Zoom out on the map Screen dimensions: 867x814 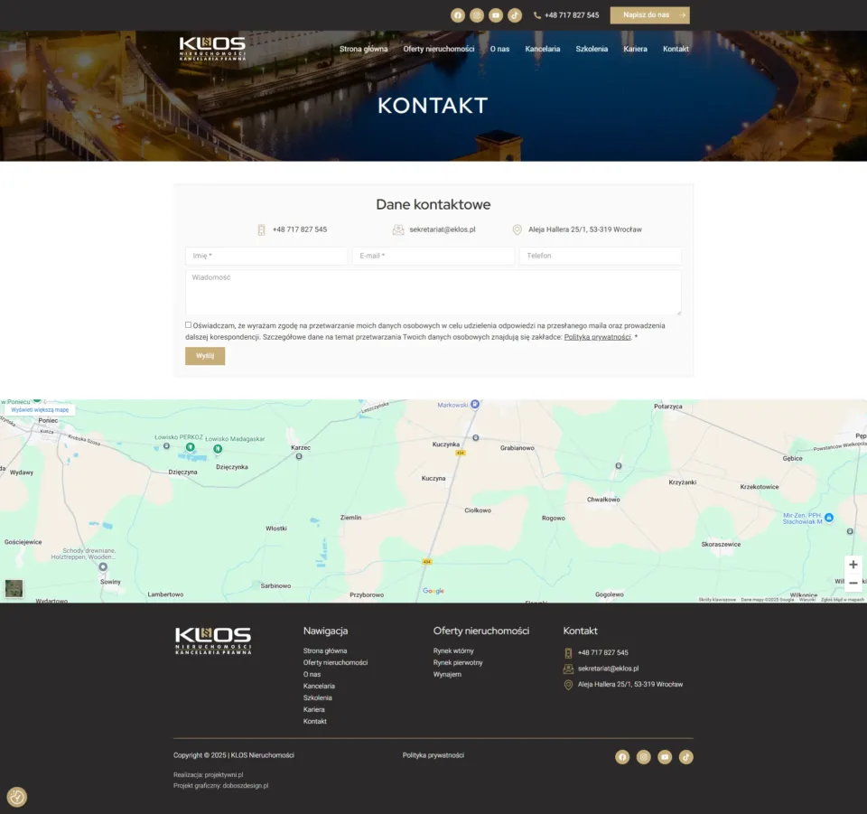pos(853,583)
